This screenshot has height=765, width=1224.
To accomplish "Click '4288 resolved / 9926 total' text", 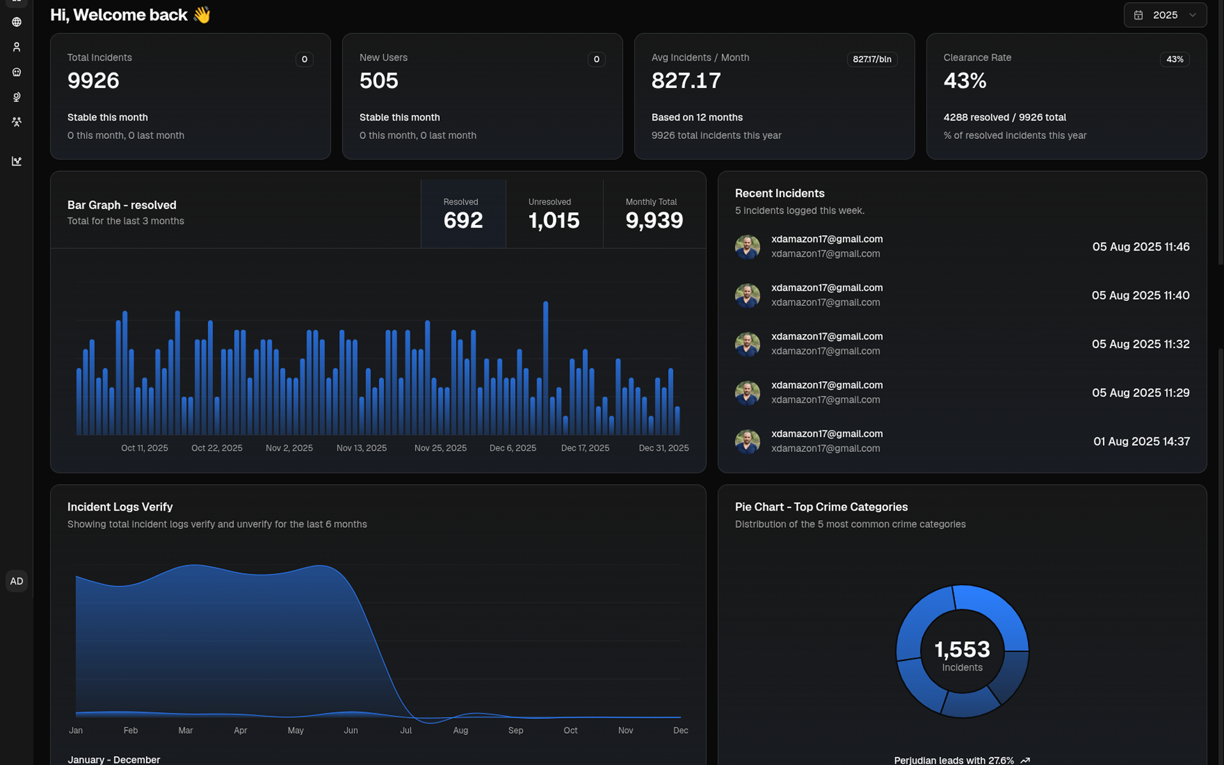I will point(1005,117).
